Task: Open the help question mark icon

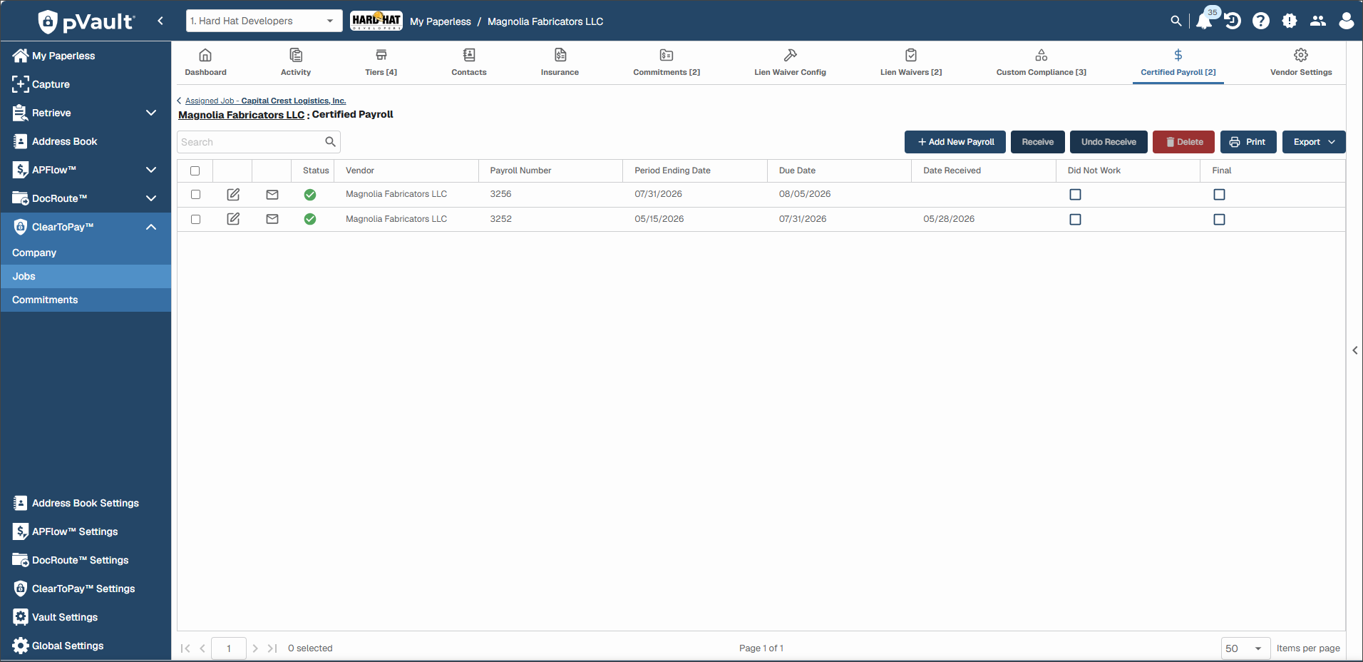Action: (1261, 21)
